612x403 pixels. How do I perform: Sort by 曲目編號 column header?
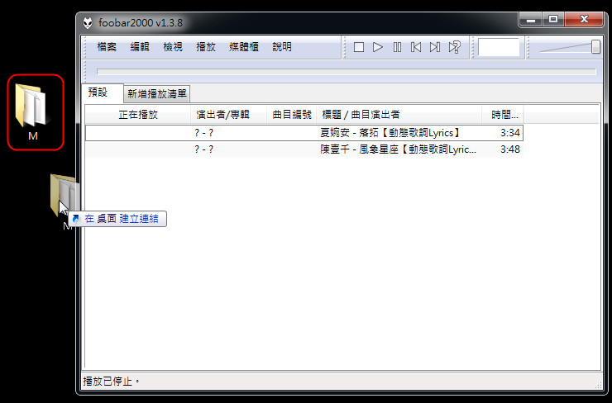point(292,115)
